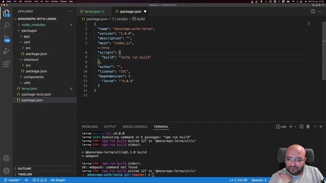Click the "^4.0.0" lerna version value
326x183 pixels.
pos(126,81)
